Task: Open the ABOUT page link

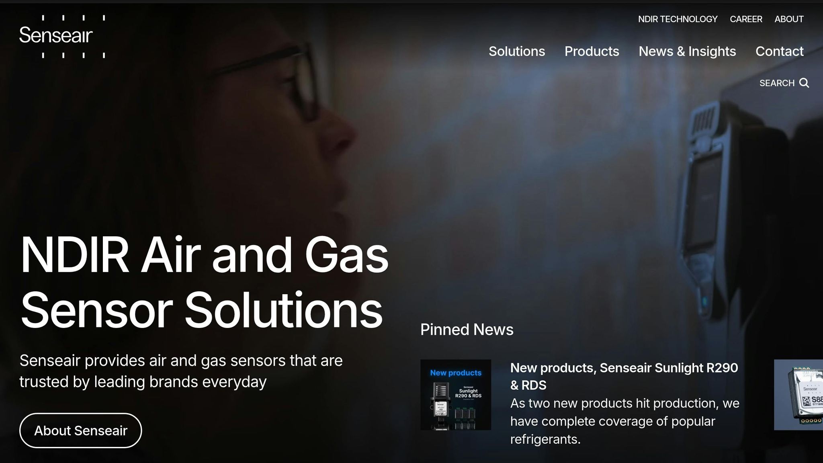Action: click(x=789, y=19)
